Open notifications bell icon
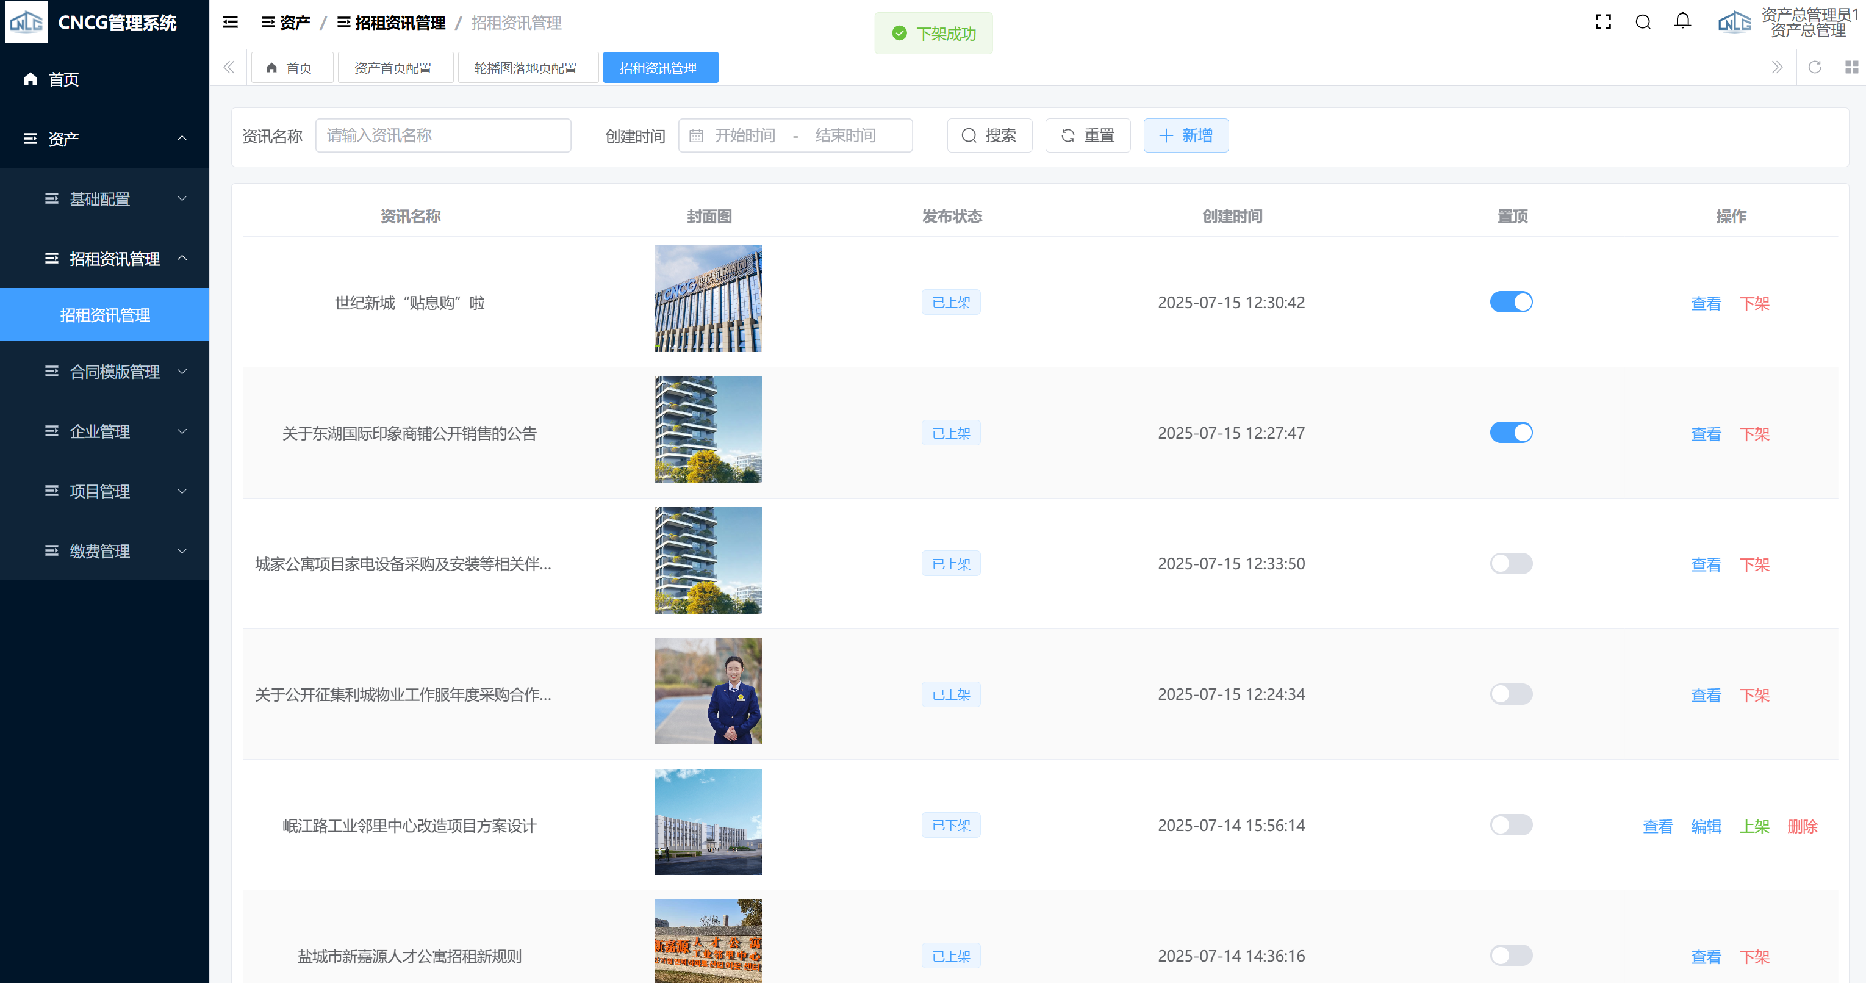This screenshot has height=983, width=1866. tap(1683, 21)
